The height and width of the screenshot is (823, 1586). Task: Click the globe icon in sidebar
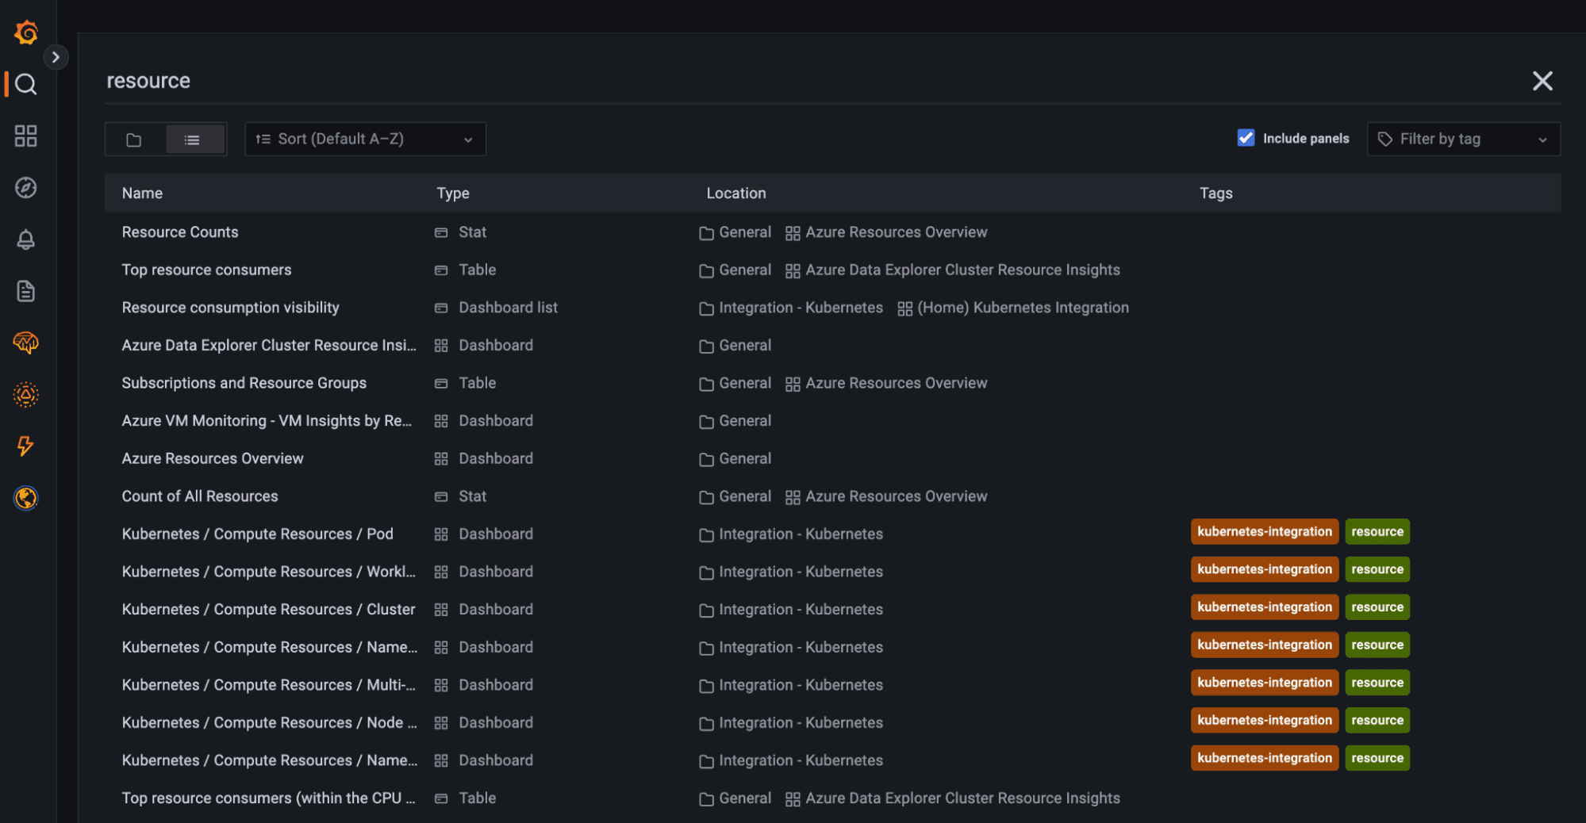coord(26,498)
